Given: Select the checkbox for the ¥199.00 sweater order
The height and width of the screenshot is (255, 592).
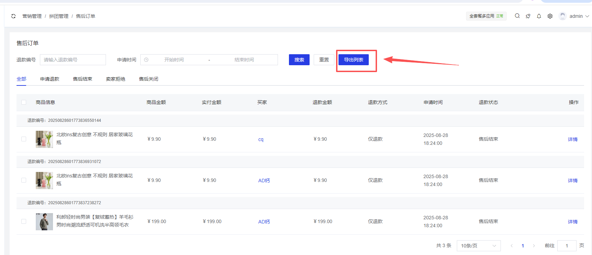Looking at the screenshot, I should click(x=24, y=221).
